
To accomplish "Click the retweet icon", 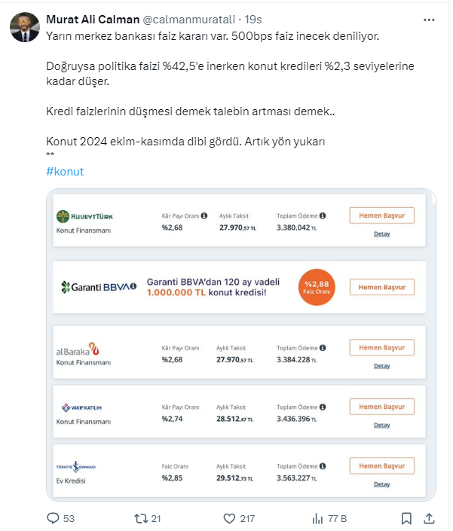I will click(140, 518).
